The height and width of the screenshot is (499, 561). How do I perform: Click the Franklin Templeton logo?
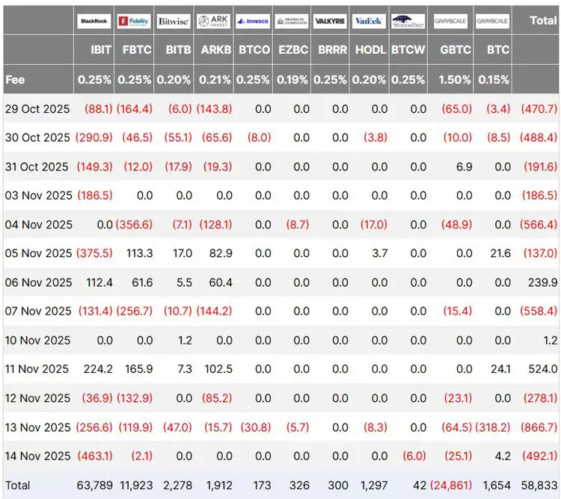tap(291, 21)
